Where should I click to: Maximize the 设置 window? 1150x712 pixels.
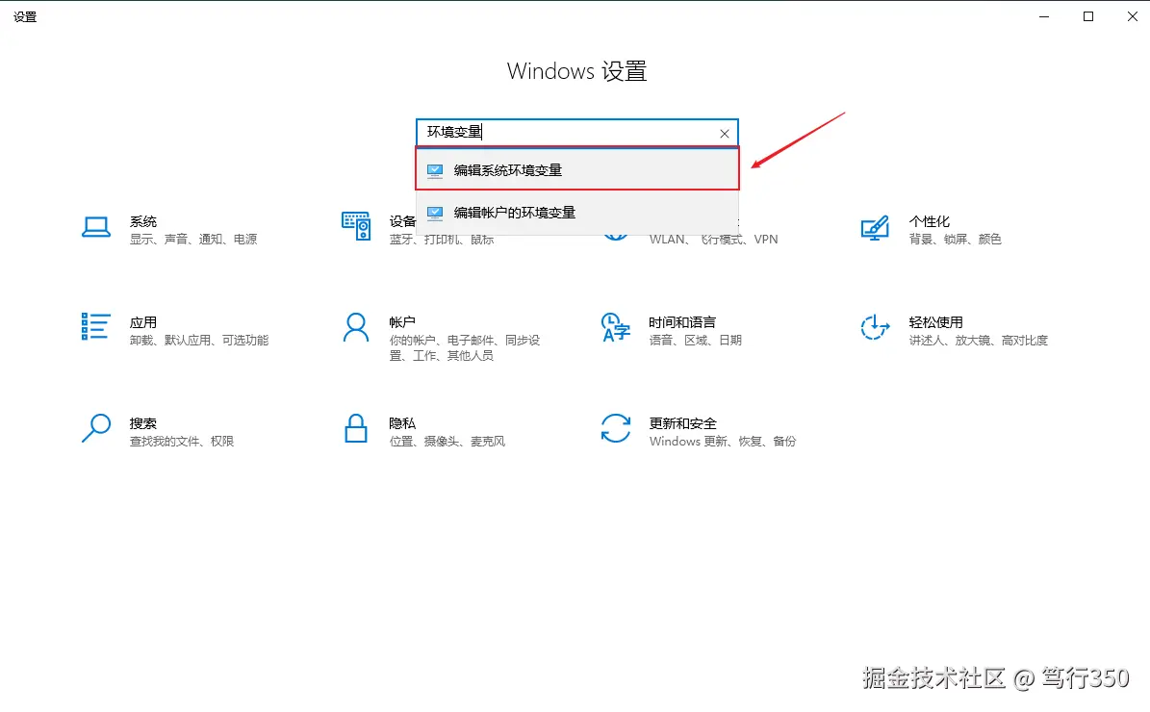[1088, 16]
